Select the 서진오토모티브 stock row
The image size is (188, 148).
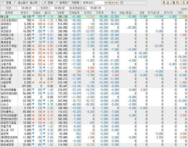[93, 20]
